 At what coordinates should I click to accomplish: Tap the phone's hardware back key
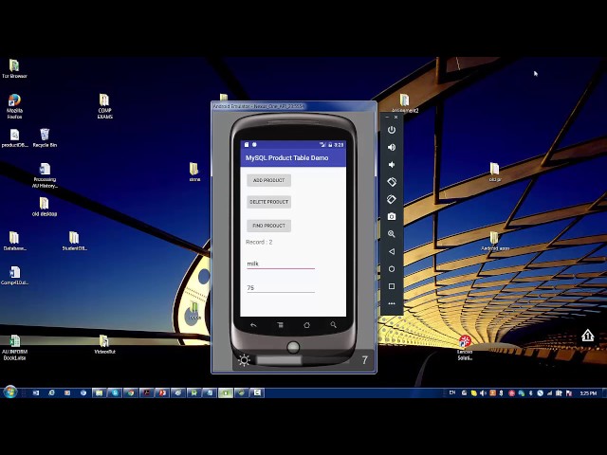coord(253,325)
